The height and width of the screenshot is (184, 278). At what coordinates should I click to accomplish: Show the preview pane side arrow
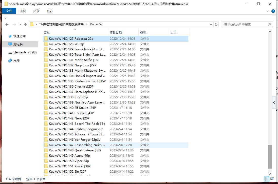(274, 103)
